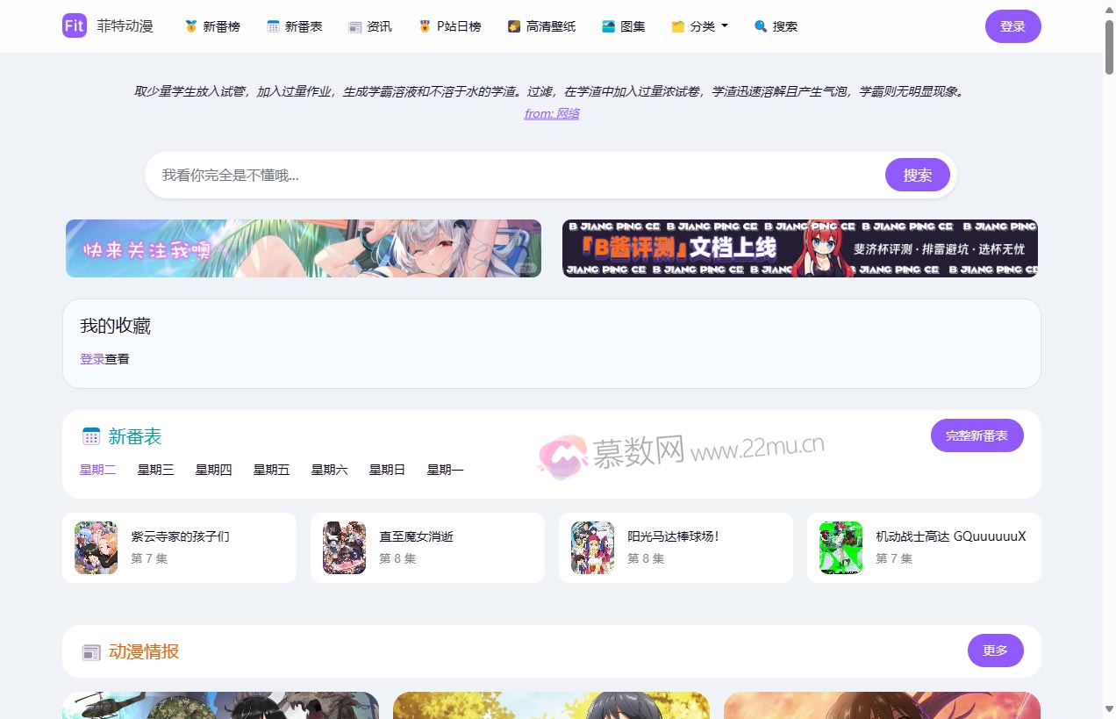Open the 完整新番表 full schedule

(x=976, y=435)
